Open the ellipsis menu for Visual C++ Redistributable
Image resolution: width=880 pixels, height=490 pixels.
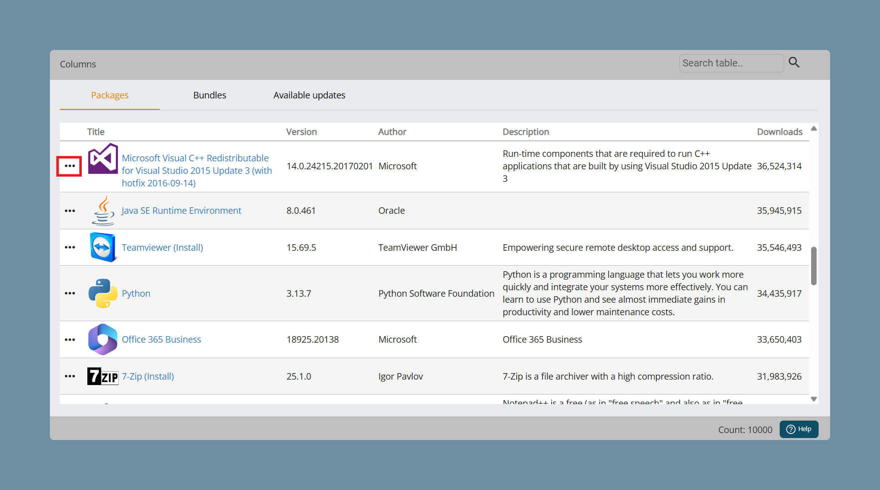(69, 166)
